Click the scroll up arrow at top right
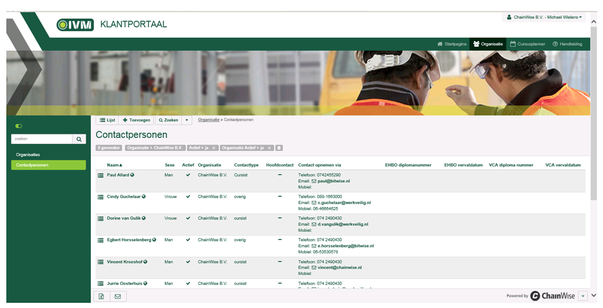603x308 pixels. coord(593,22)
